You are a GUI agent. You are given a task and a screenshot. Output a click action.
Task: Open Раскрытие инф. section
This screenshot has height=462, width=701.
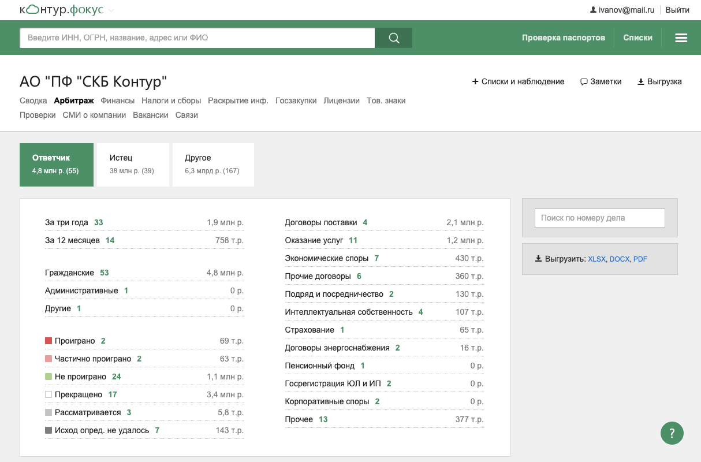tap(238, 100)
